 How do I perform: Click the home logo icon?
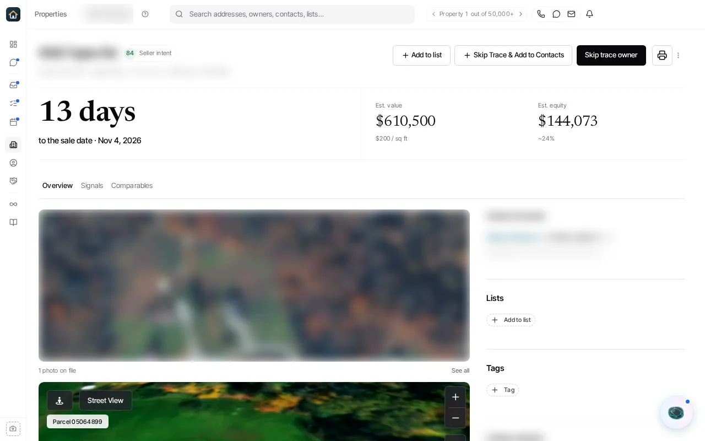pyautogui.click(x=13, y=14)
